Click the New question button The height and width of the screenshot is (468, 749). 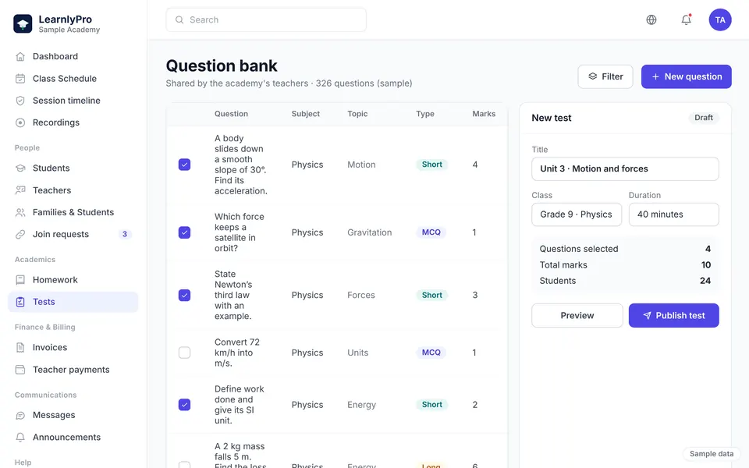click(686, 76)
